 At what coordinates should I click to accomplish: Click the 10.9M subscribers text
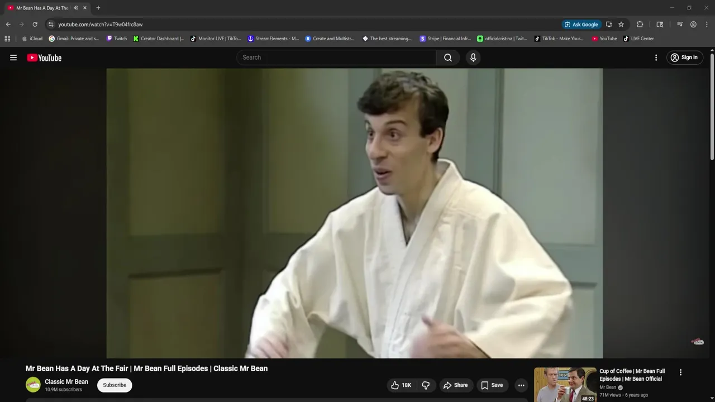pos(63,390)
